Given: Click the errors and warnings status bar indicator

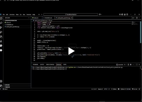Looking at the screenshot, I should [x=5, y=89].
